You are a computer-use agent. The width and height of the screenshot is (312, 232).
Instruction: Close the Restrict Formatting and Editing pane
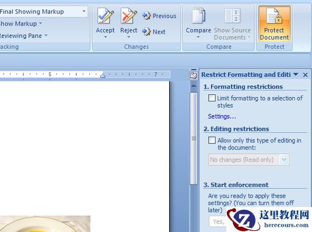305,75
